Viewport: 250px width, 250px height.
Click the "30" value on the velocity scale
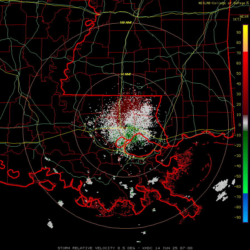coord(239,94)
